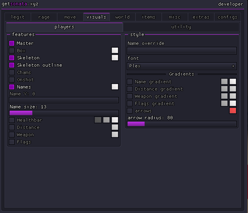Switch to the legit tab

pyautogui.click(x=18, y=17)
